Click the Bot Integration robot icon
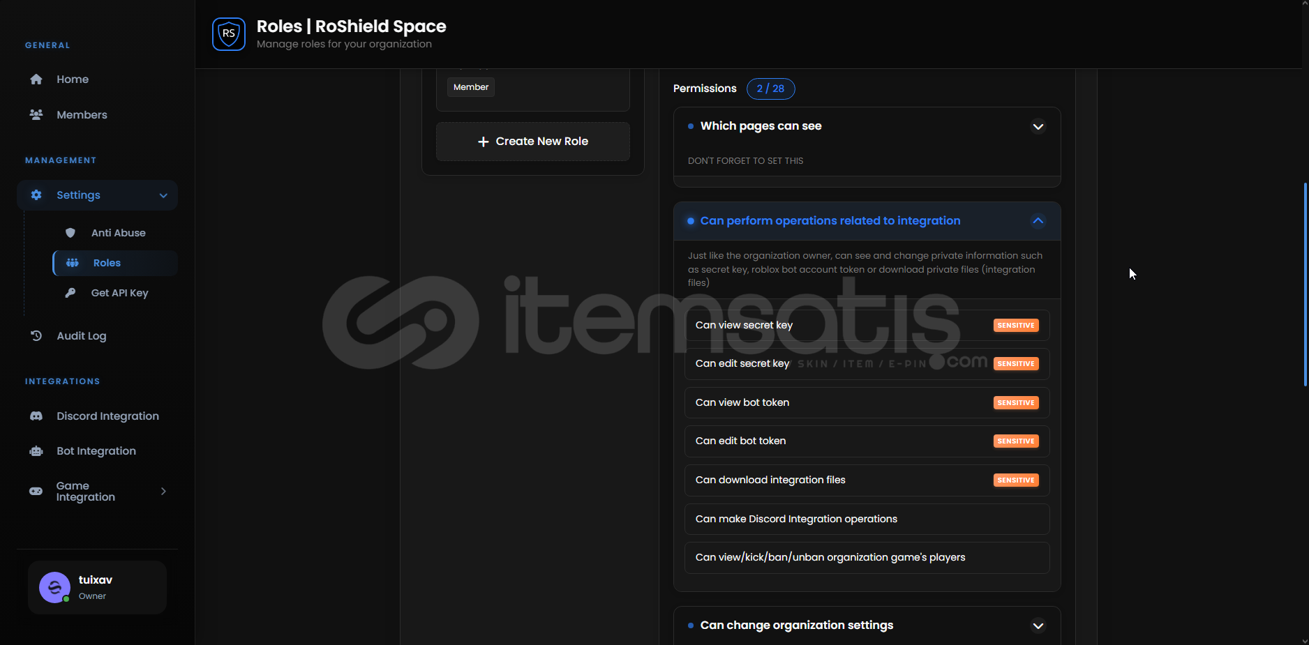This screenshot has width=1309, height=645. click(36, 451)
